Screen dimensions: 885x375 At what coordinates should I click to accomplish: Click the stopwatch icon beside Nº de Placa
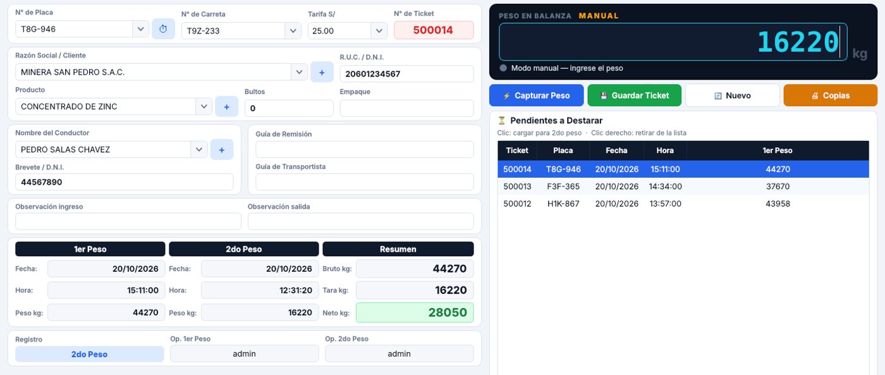[163, 29]
